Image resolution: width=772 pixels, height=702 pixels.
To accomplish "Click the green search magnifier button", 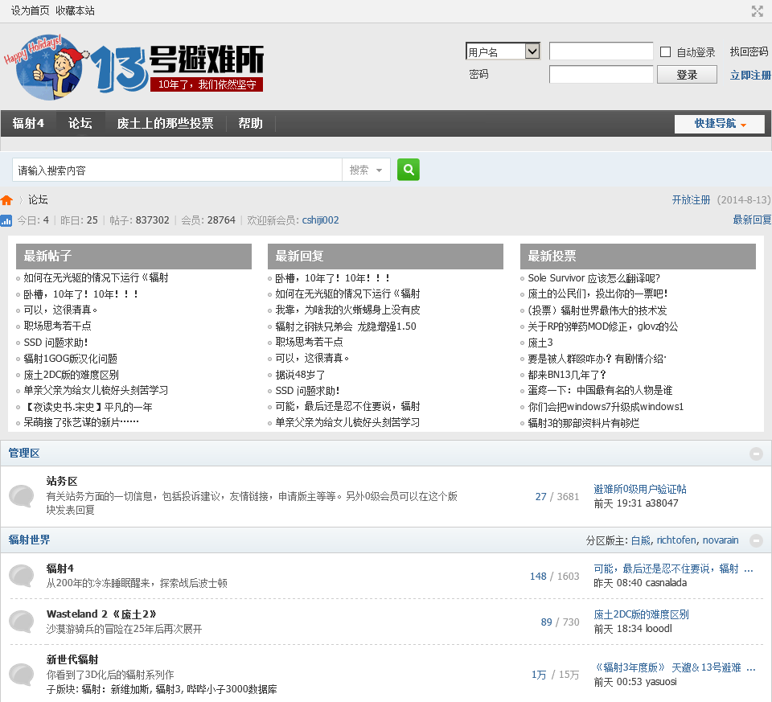I will coord(409,170).
